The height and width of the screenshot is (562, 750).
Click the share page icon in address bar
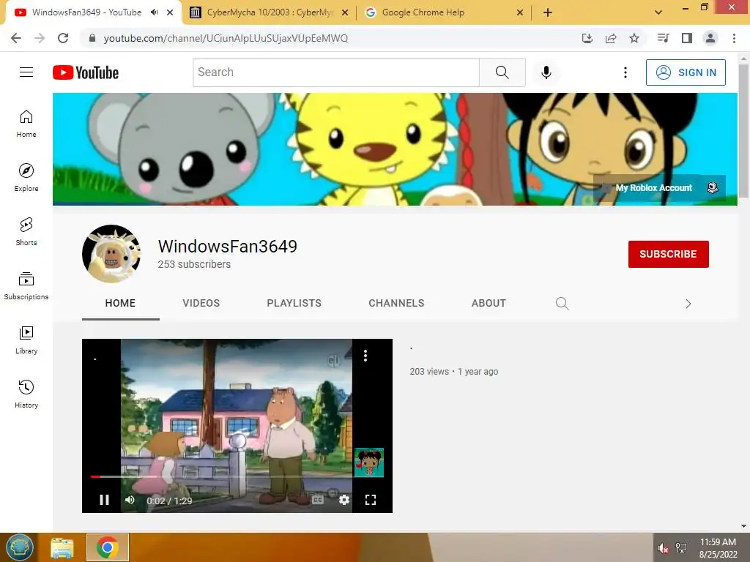click(x=611, y=38)
